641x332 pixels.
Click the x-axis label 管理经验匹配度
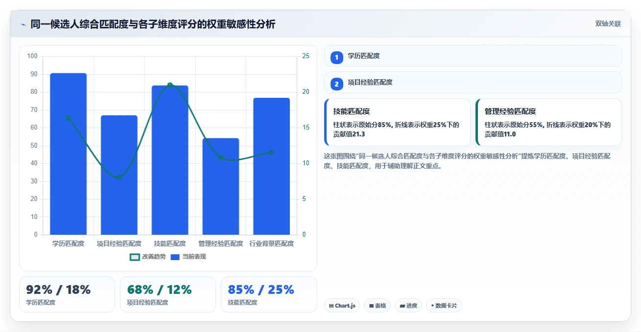221,243
